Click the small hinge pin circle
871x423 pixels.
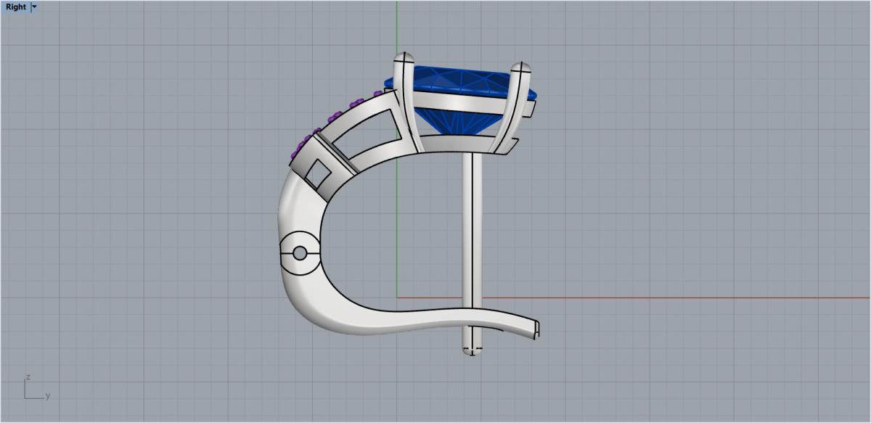299,253
